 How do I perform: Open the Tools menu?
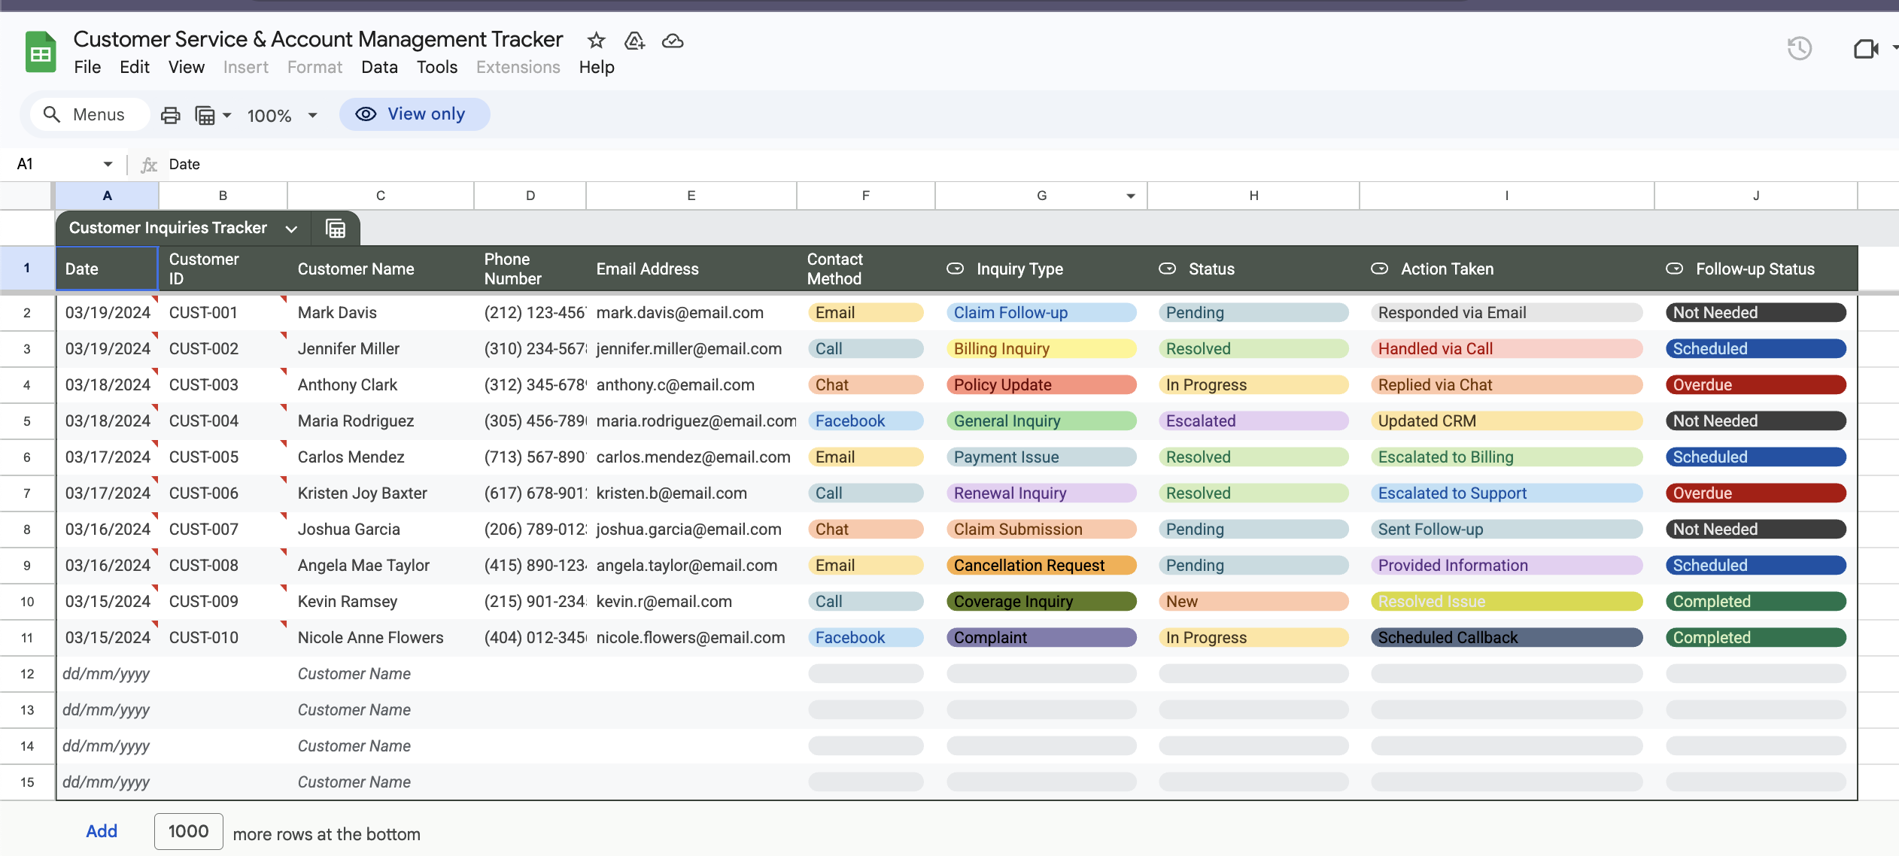(437, 68)
